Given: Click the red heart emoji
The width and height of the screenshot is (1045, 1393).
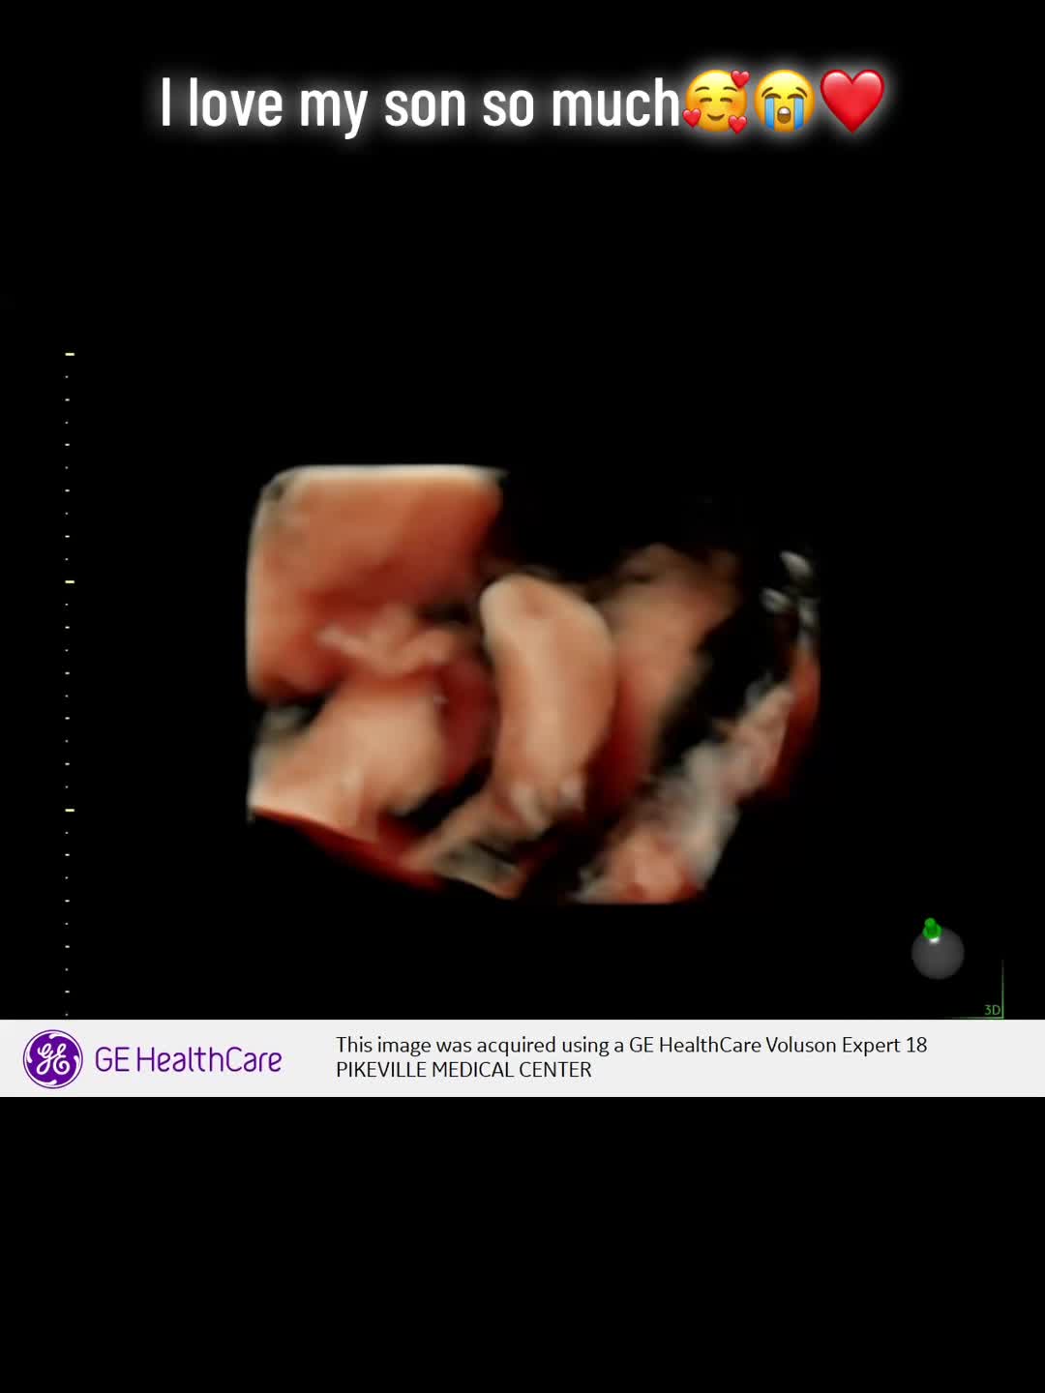Looking at the screenshot, I should pos(852,102).
